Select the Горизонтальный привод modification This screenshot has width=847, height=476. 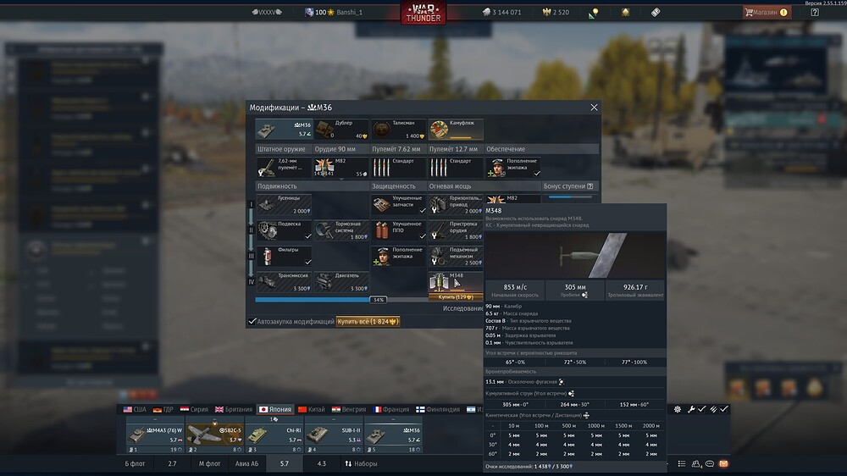pyautogui.click(x=456, y=205)
